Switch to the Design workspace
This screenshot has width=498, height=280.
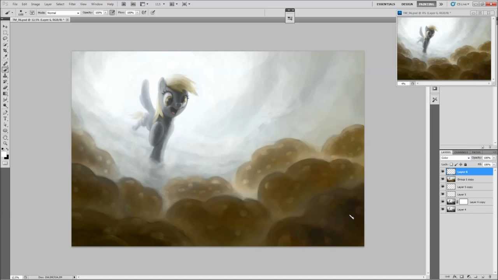(407, 4)
